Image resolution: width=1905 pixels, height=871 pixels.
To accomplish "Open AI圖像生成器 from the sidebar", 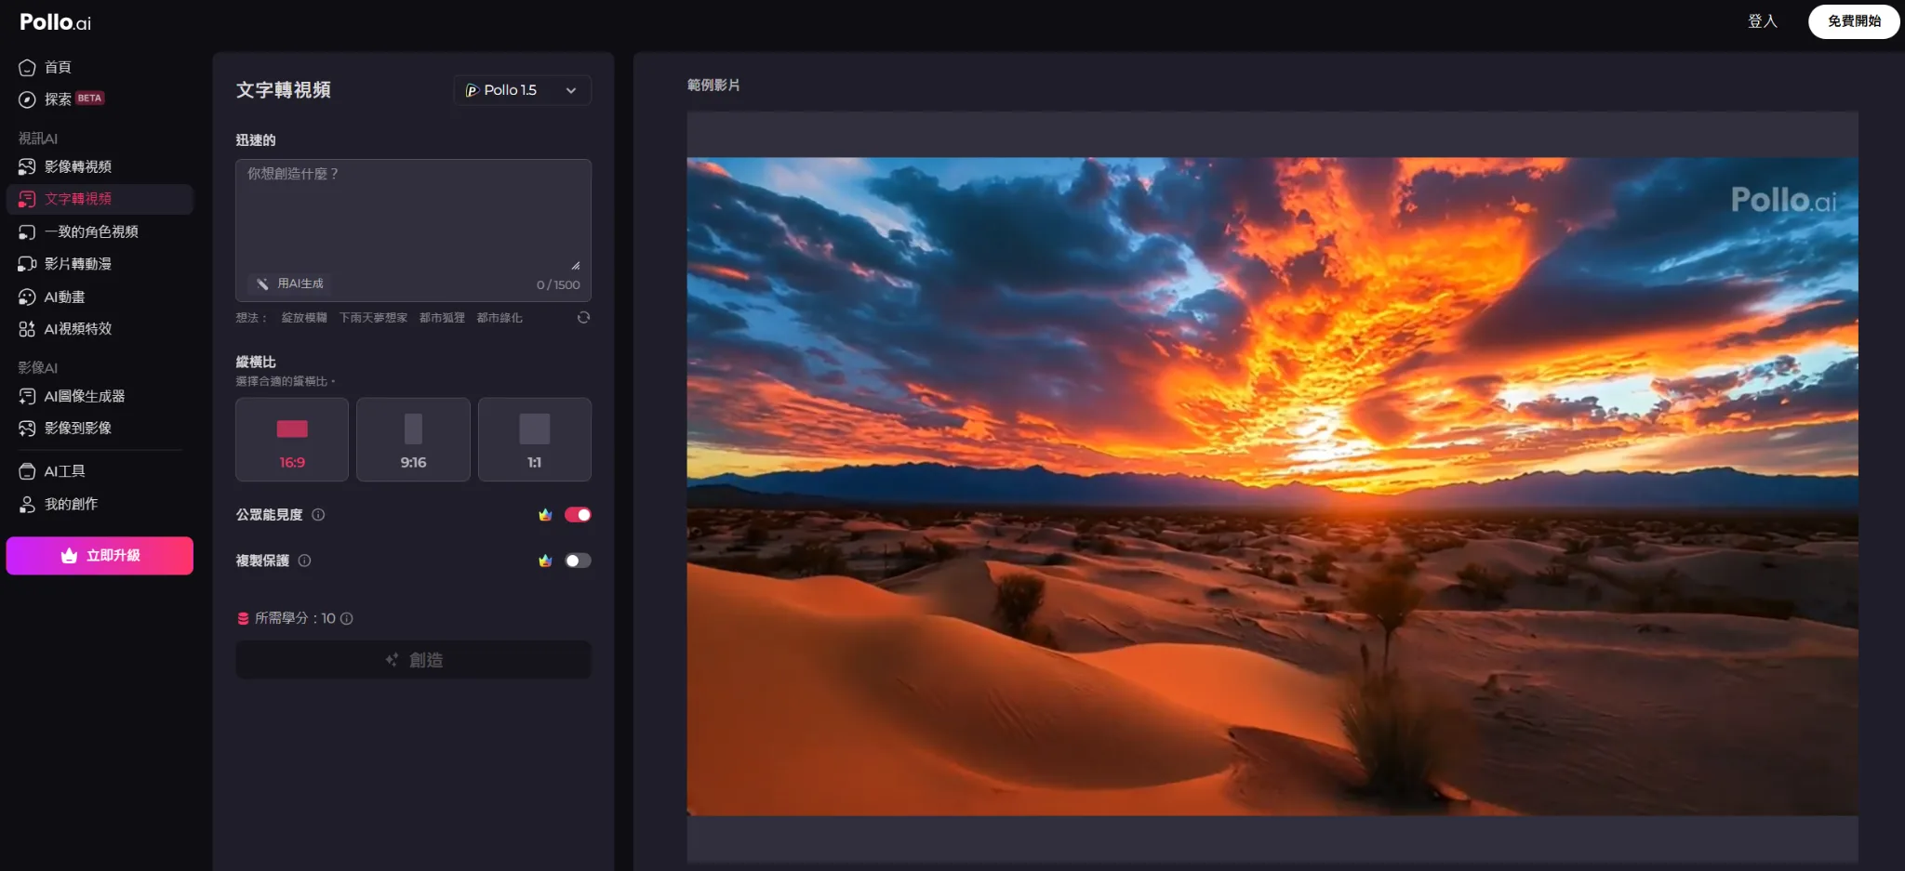I will (84, 396).
